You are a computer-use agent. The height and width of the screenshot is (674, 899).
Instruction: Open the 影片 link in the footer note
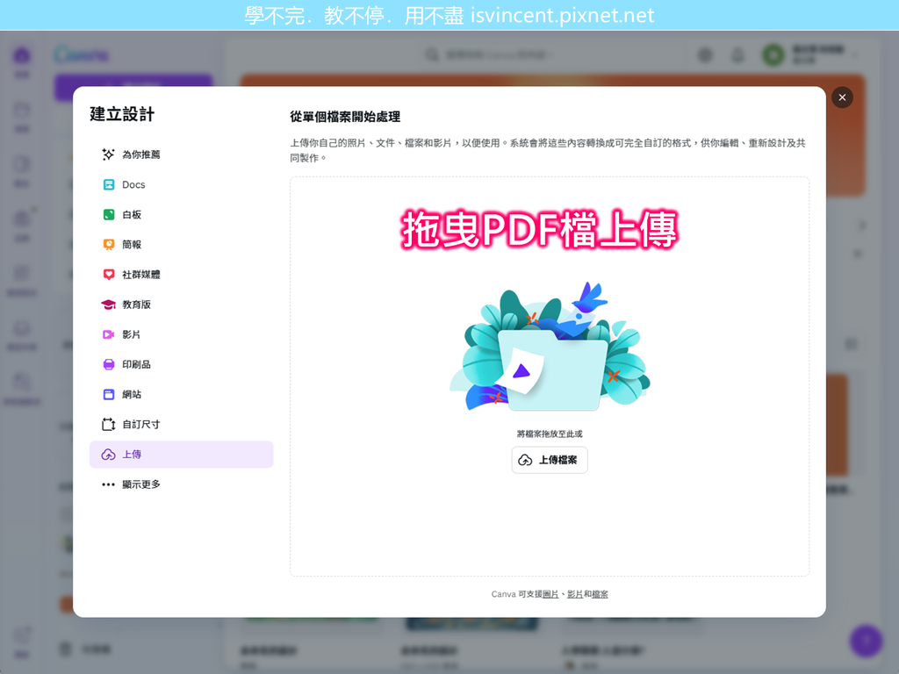pos(575,594)
